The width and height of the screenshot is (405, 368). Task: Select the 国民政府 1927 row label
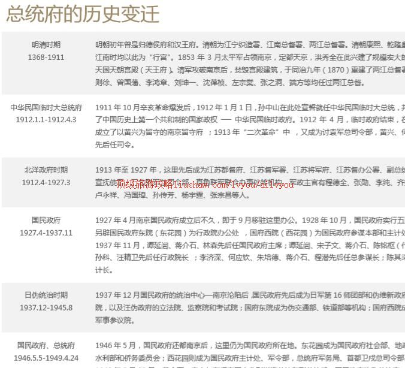click(46, 221)
